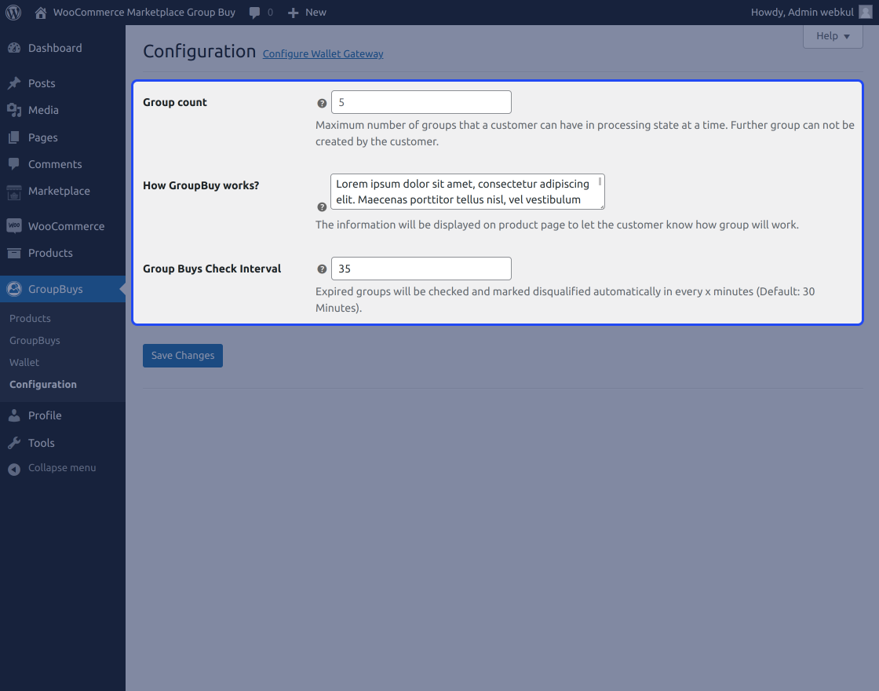
Task: Click the Posts pin icon
Action: (x=14, y=83)
